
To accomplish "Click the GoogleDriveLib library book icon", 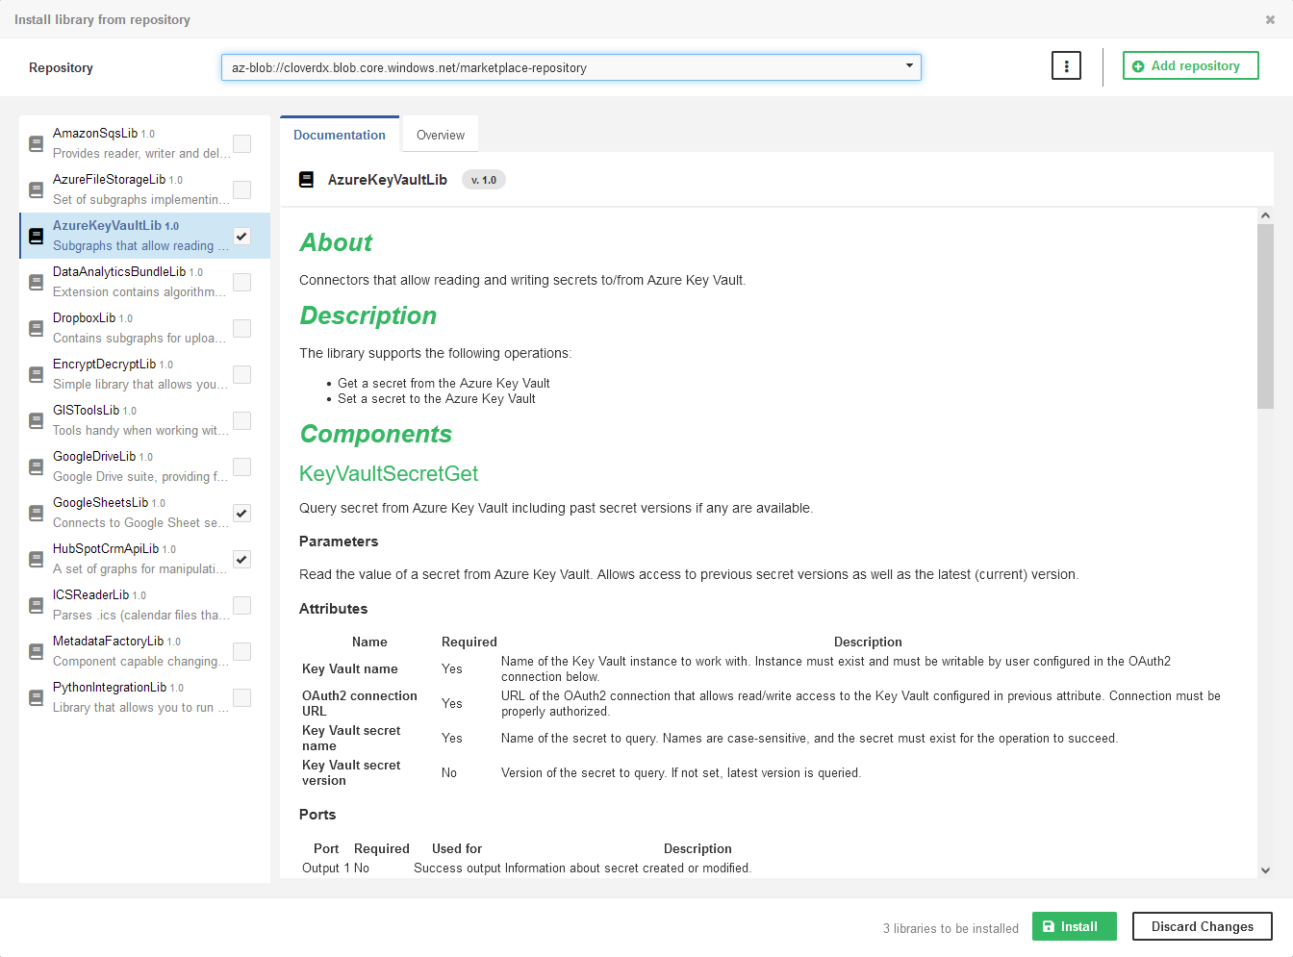I will 36,466.
